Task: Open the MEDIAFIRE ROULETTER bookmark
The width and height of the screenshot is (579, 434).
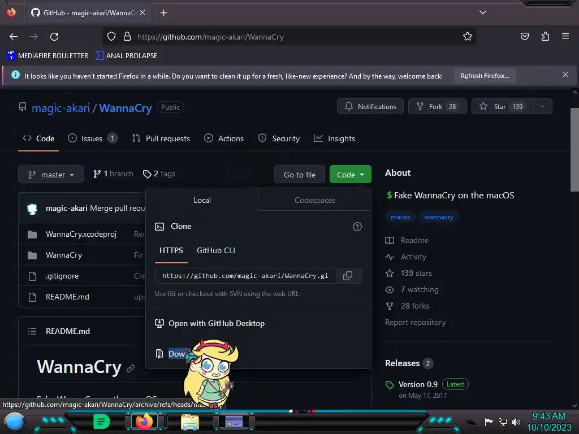Action: [x=47, y=56]
